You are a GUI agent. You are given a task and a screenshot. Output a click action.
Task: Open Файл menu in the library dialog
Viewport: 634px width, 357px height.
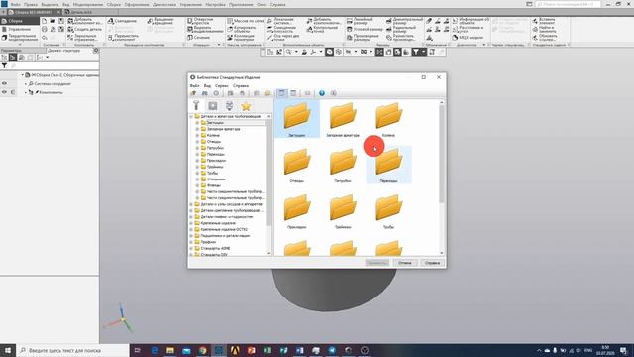(x=194, y=86)
